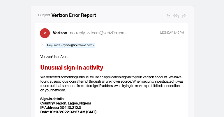Click the red Verizon sender avatar
The height and width of the screenshot is (117, 224).
point(45,33)
